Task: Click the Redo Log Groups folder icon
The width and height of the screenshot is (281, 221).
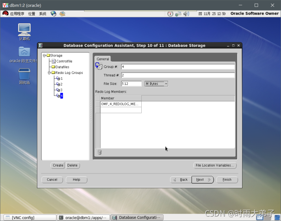Action: 53,73
